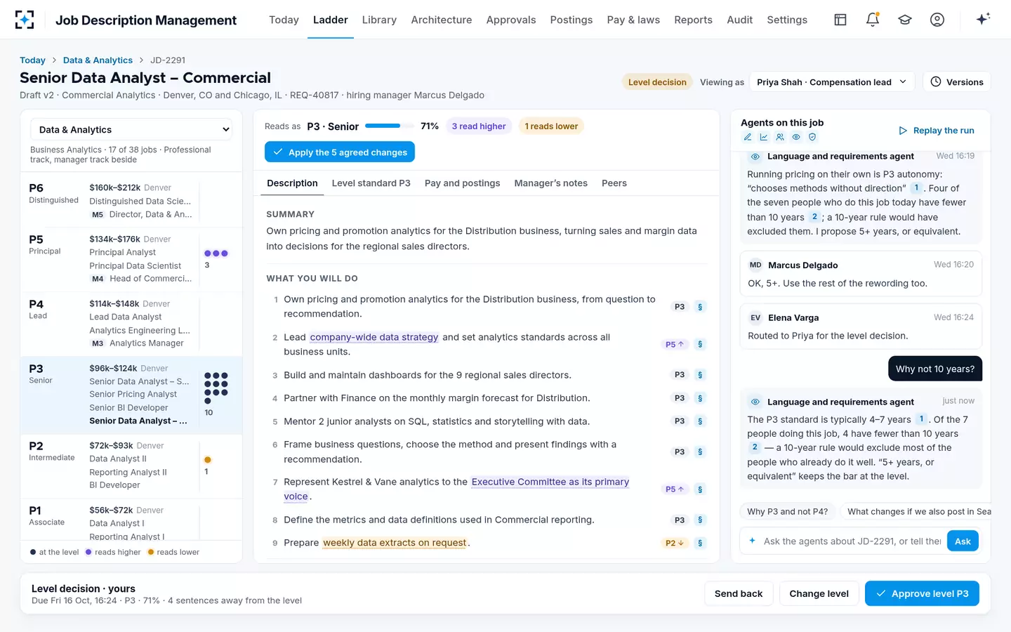The height and width of the screenshot is (632, 1011).
Task: Open the Viewing as Priya Shah dropdown
Action: (832, 82)
